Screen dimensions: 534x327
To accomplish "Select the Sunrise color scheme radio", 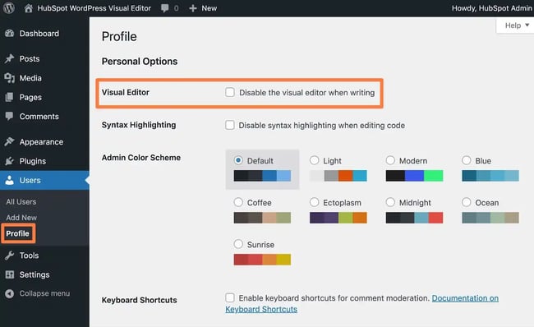I will coord(238,244).
